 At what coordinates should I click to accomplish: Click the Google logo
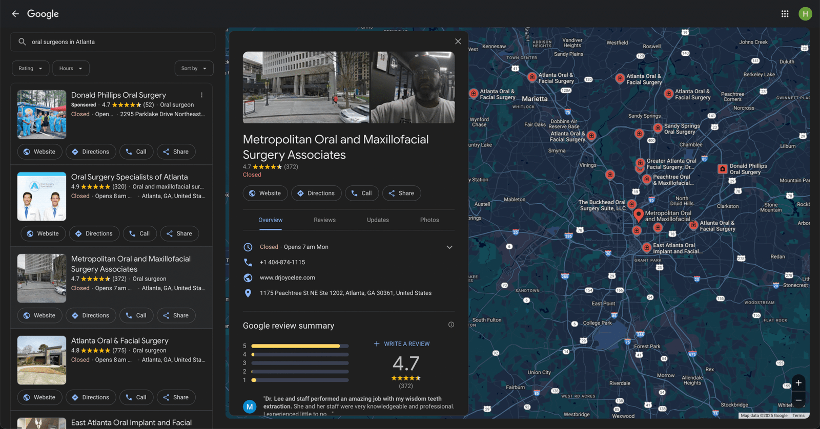[43, 14]
